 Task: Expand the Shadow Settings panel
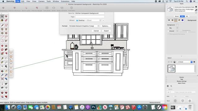click(182, 81)
